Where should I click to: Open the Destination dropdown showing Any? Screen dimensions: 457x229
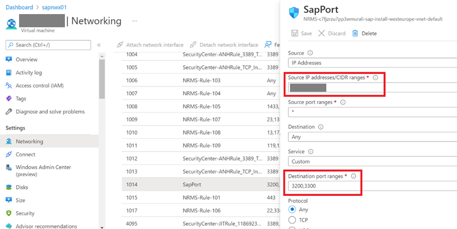(372, 137)
